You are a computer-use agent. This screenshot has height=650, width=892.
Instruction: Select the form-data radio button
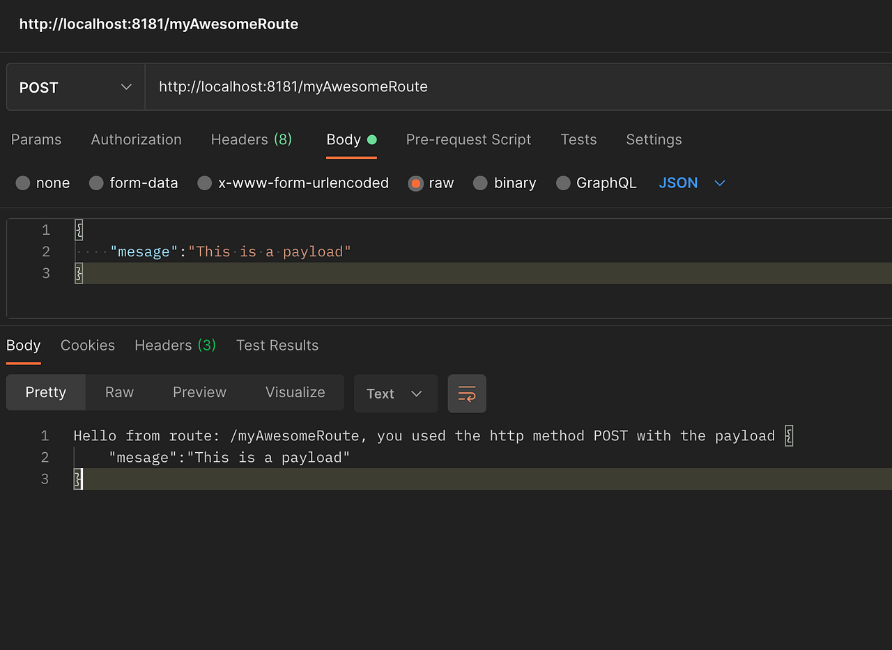coord(97,183)
